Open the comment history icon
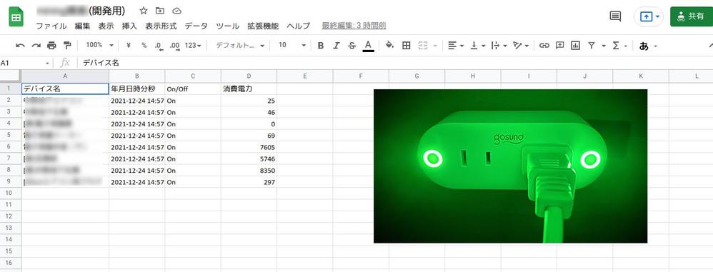The image size is (713, 272). point(615,16)
